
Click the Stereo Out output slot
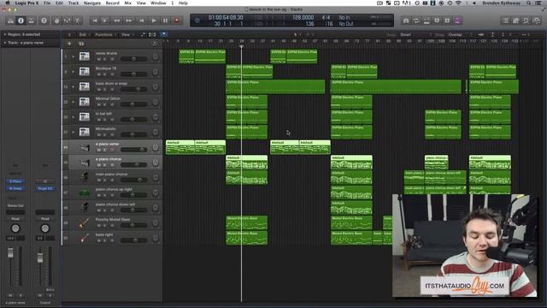[x=15, y=205]
